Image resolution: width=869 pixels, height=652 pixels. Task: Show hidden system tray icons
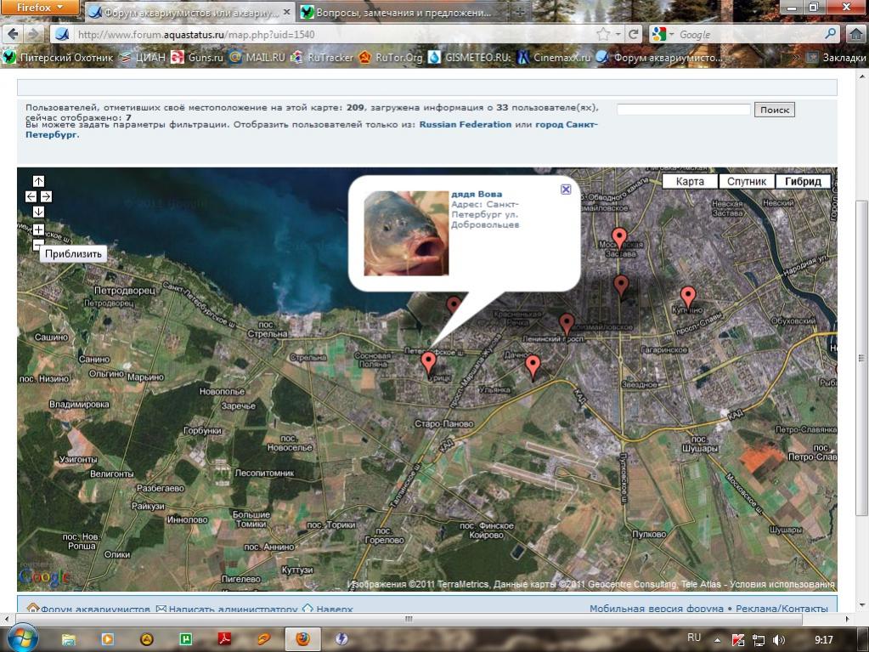tap(718, 639)
